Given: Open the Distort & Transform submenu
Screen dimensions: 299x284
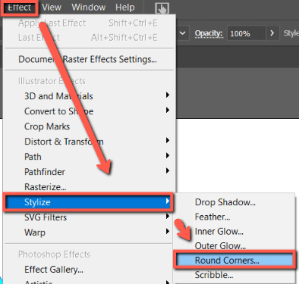Looking at the screenshot, I should [x=89, y=142].
